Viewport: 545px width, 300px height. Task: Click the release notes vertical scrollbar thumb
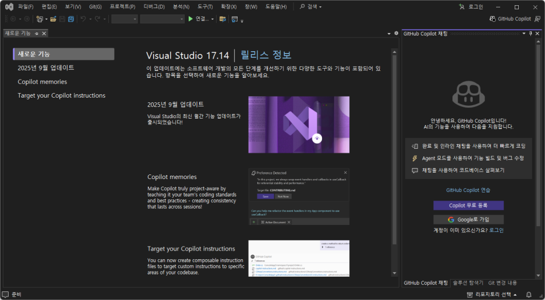[394, 149]
